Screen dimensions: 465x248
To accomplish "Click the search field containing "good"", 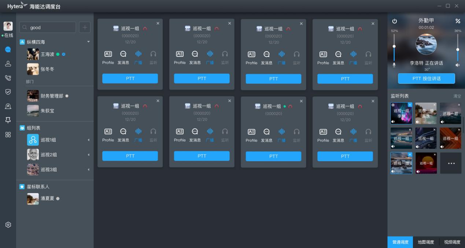I will coord(48,27).
